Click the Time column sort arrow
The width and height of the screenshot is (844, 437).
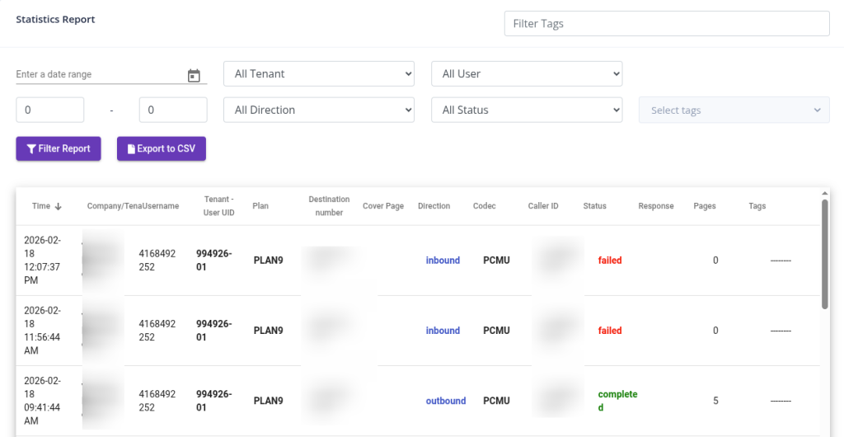coord(59,206)
